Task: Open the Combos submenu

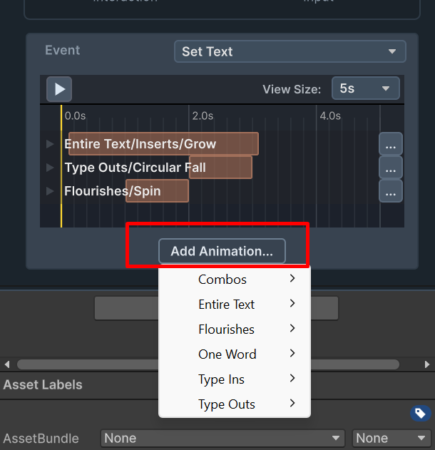Action: (x=235, y=280)
